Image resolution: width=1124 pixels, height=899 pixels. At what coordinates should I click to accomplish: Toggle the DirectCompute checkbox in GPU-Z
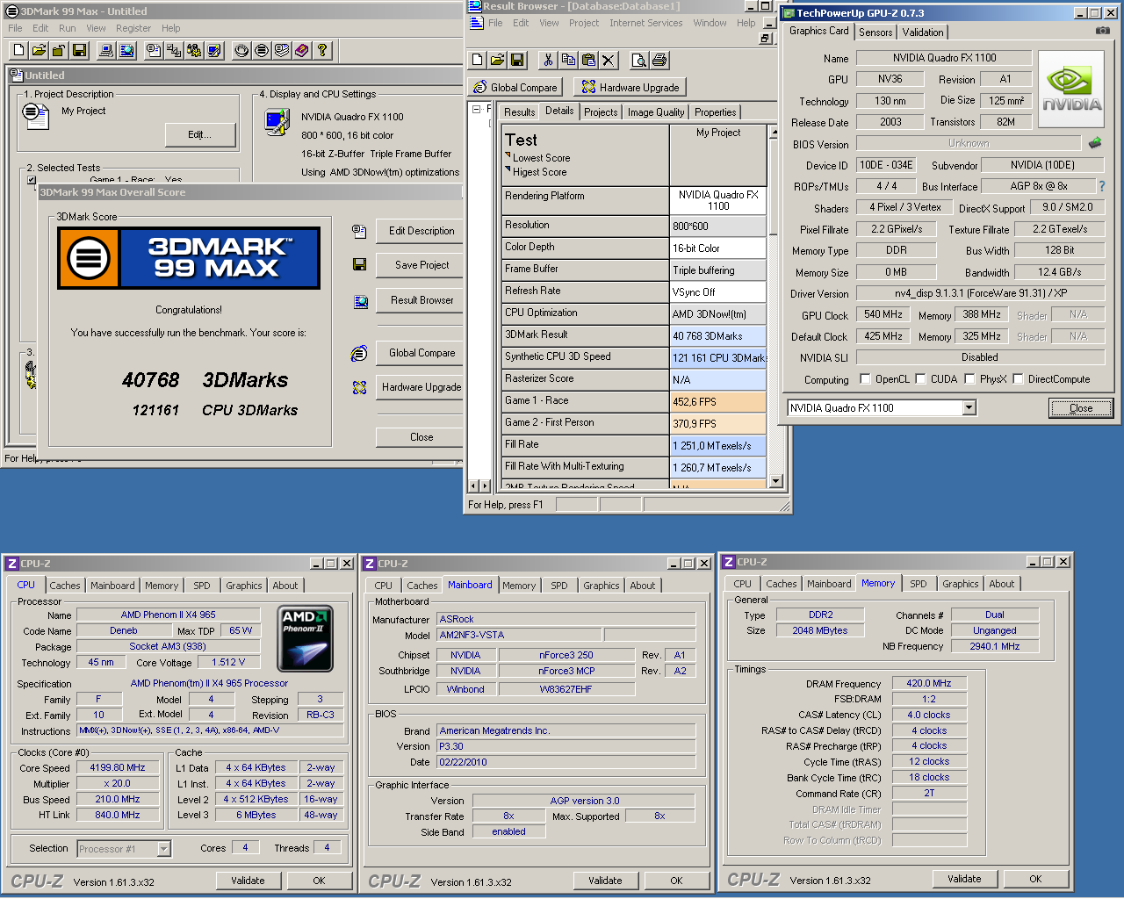pyautogui.click(x=1019, y=379)
